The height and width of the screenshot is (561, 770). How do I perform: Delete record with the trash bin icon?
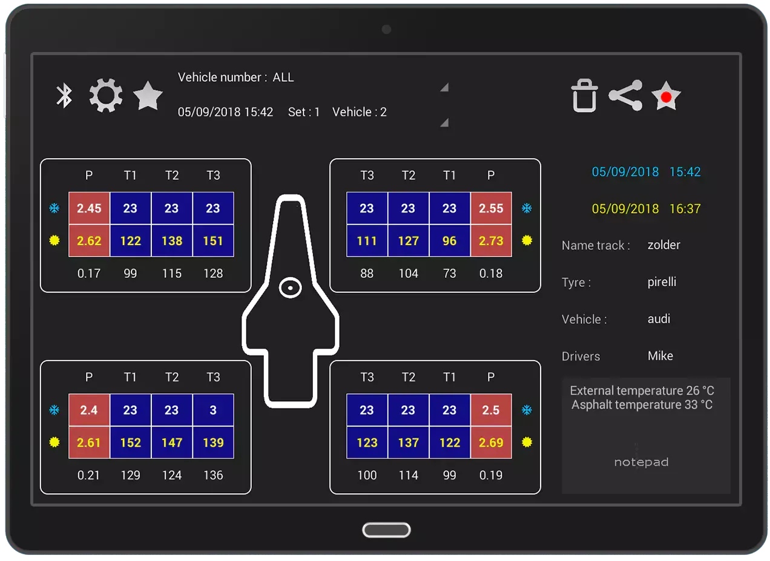coord(584,96)
